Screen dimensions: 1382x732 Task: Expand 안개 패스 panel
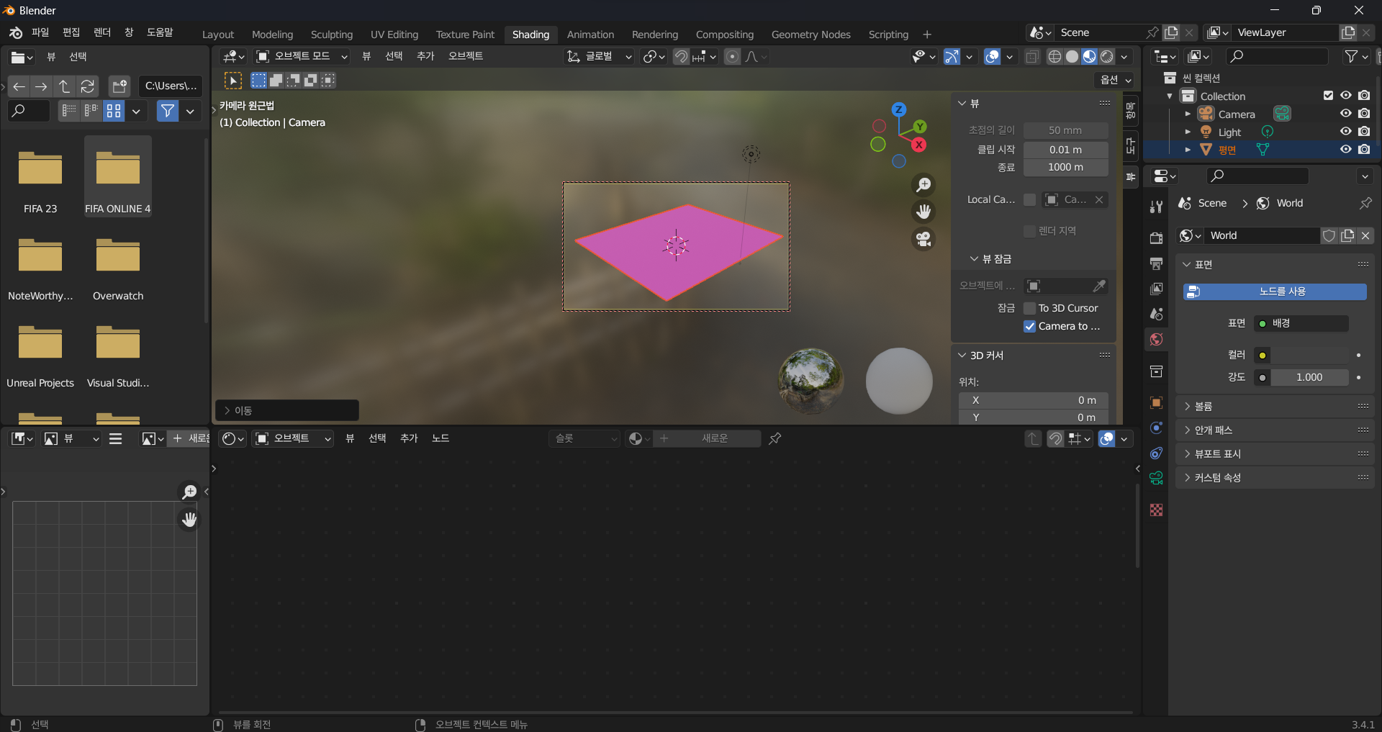coord(1275,430)
